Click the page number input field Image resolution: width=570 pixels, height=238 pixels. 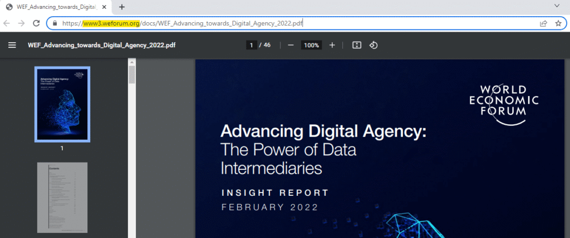point(251,45)
